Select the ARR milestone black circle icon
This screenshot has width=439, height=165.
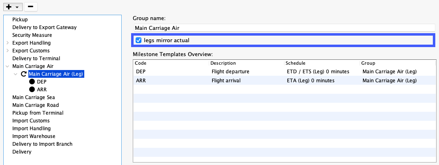[32, 90]
